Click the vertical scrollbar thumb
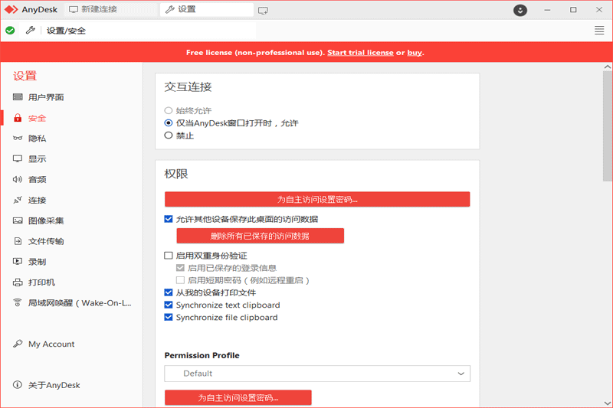This screenshot has height=408, width=613. click(x=608, y=122)
